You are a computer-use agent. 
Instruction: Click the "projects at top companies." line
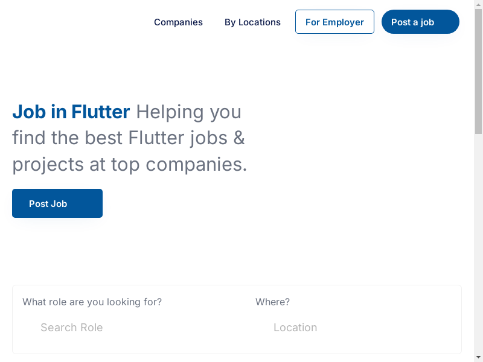[x=129, y=164]
